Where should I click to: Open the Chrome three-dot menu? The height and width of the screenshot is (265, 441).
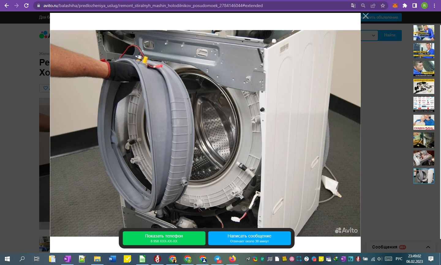click(x=434, y=6)
